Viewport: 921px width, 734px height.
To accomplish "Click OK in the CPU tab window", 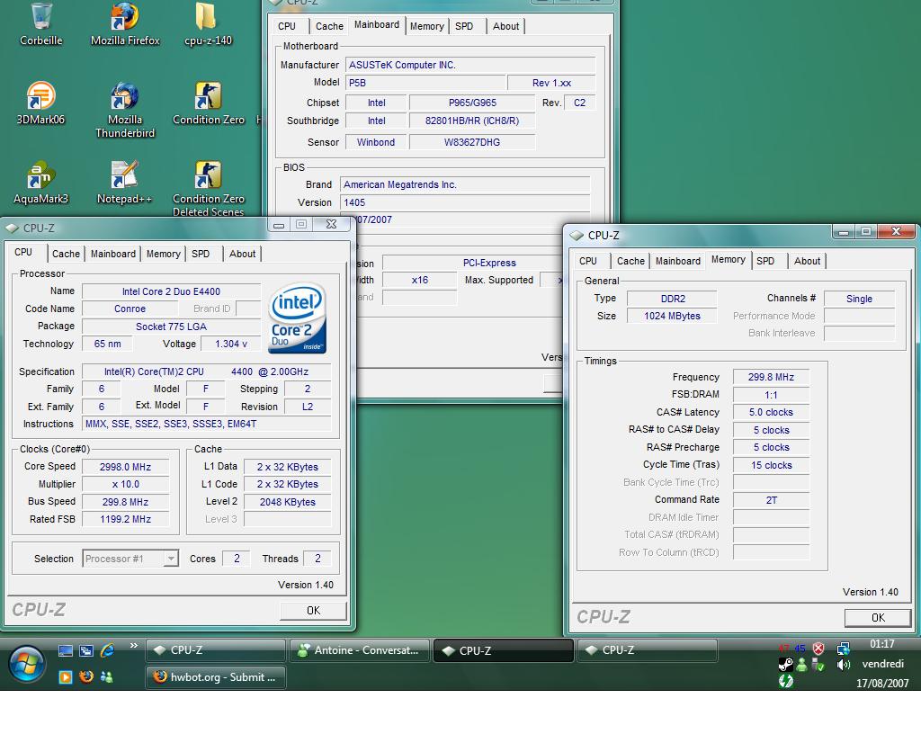I will click(313, 611).
